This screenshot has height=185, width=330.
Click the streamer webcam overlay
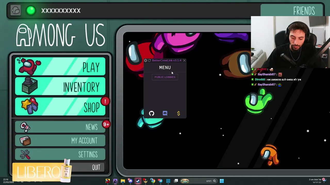point(290,42)
